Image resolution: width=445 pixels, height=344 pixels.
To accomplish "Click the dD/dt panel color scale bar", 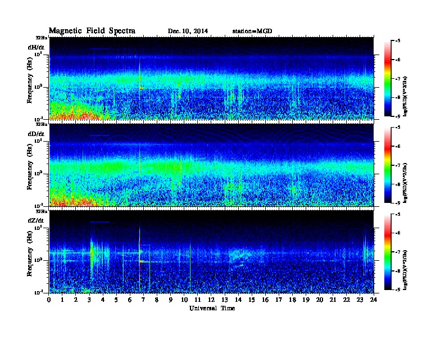I will coord(387,165).
